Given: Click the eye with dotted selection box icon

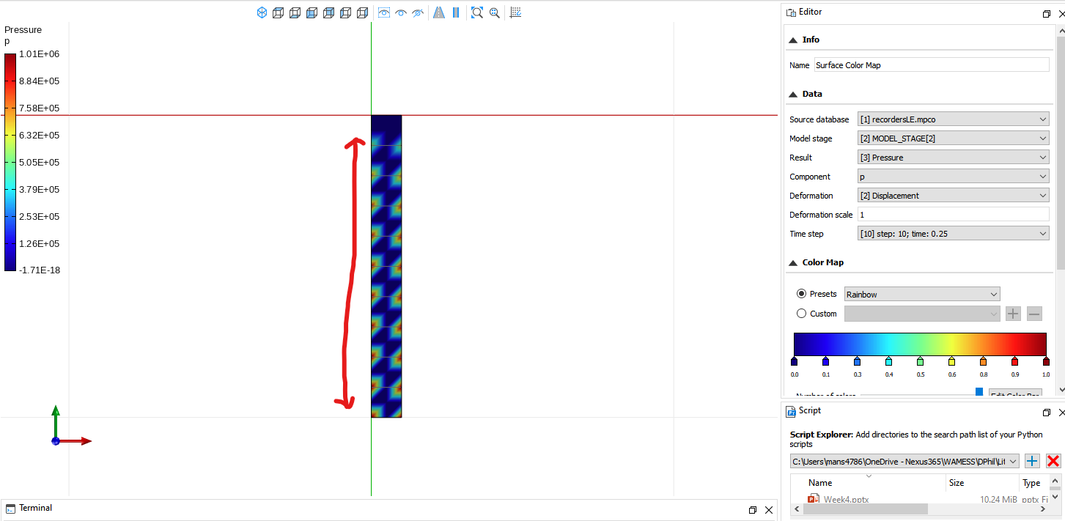Looking at the screenshot, I should pyautogui.click(x=383, y=12).
